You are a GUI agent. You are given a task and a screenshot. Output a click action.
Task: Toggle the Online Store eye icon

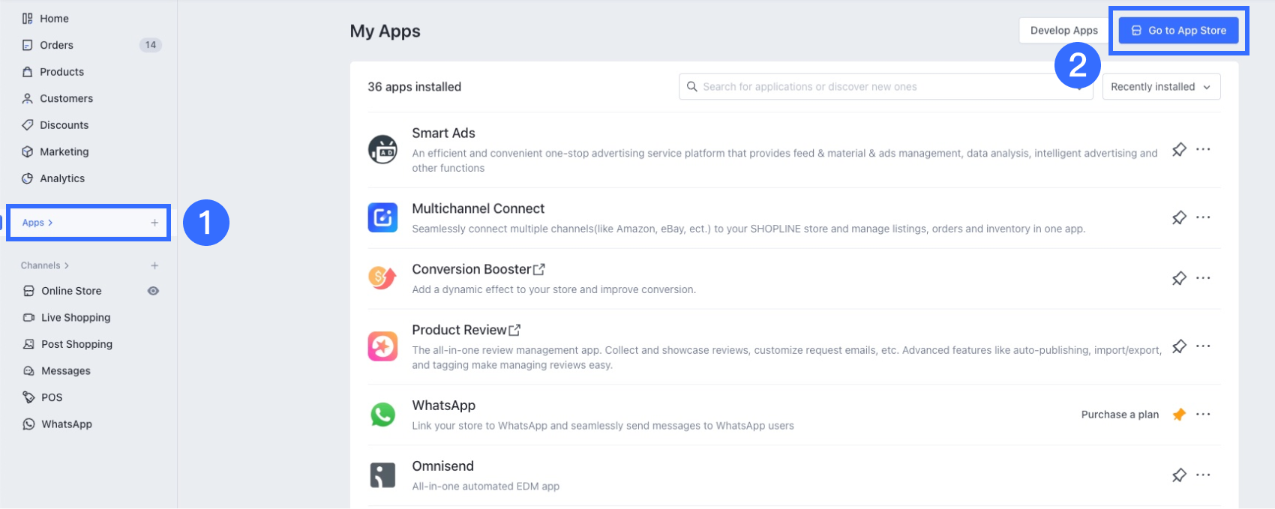[x=153, y=291]
